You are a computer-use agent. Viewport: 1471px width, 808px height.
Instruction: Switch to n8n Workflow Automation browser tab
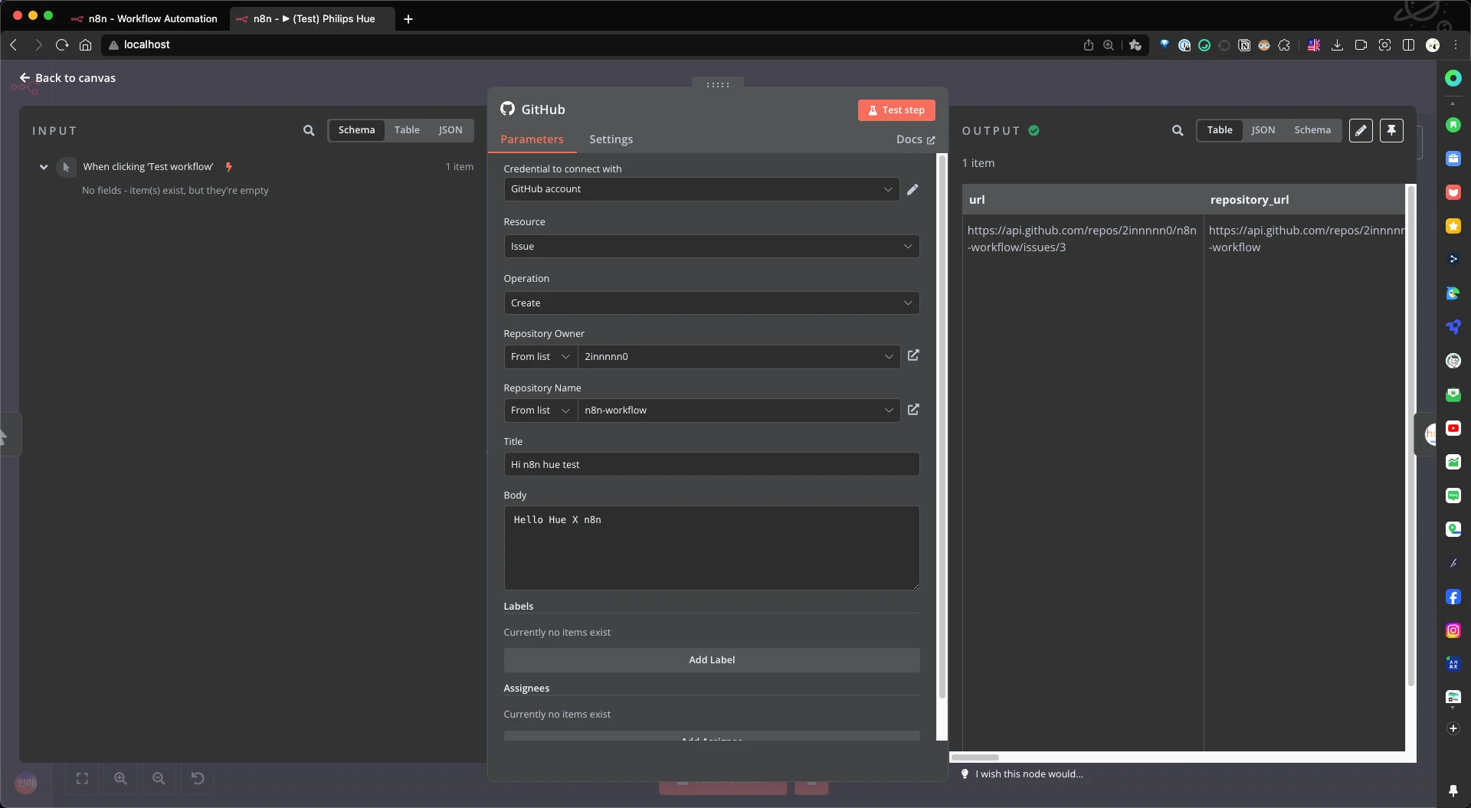click(x=146, y=18)
